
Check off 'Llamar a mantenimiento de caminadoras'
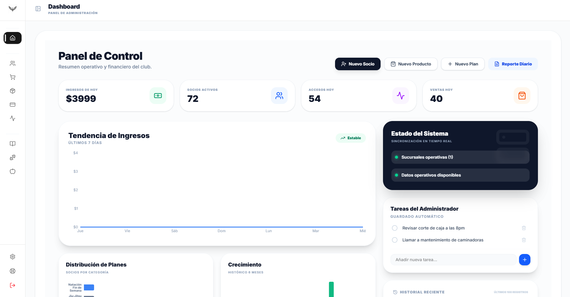pos(395,240)
